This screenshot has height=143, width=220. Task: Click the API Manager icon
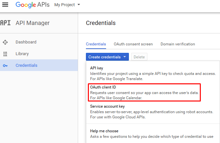[x=5, y=23]
